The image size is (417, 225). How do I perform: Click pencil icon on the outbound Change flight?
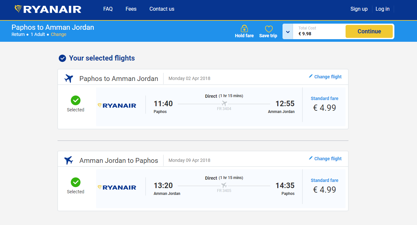click(x=311, y=76)
